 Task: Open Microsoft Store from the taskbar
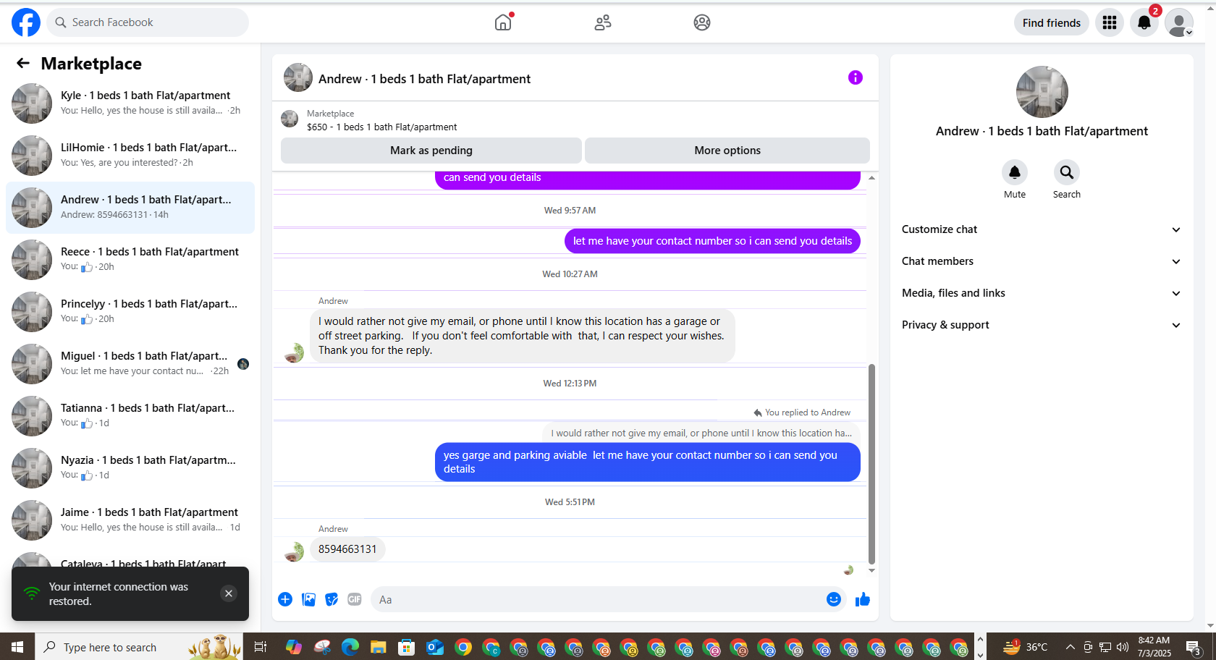tap(406, 647)
